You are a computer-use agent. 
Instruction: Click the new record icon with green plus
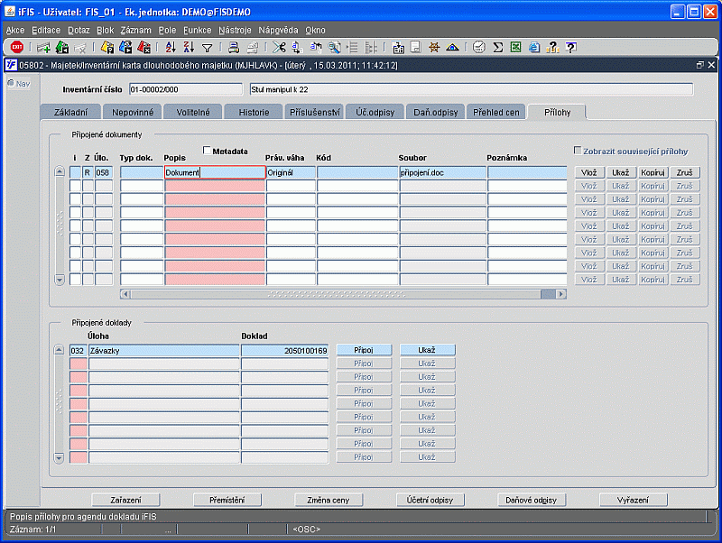(43, 47)
